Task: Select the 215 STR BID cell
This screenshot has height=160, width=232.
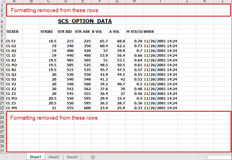Action: (x=66, y=41)
